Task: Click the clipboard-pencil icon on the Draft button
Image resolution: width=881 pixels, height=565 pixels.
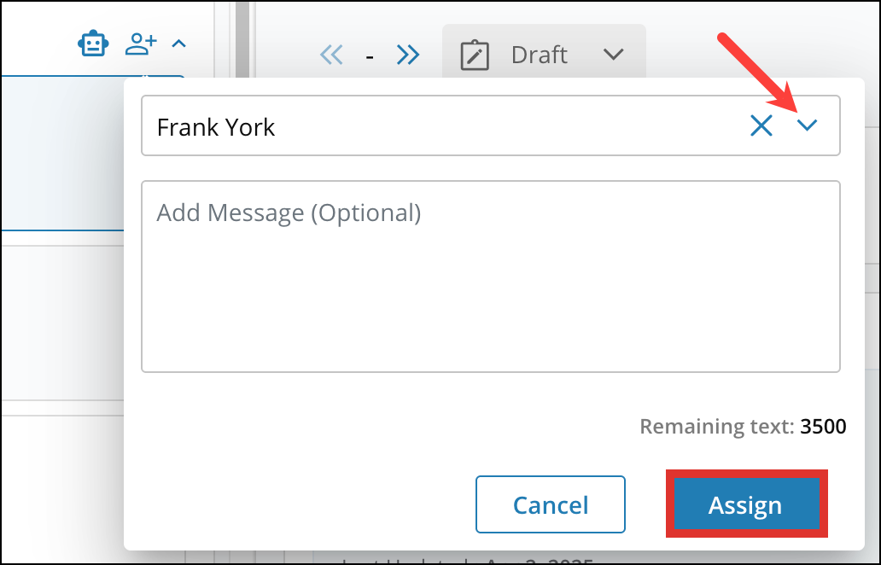Action: [475, 55]
